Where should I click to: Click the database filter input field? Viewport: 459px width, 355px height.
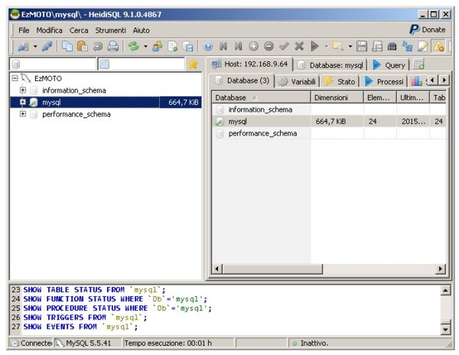pyautogui.click(x=53, y=64)
